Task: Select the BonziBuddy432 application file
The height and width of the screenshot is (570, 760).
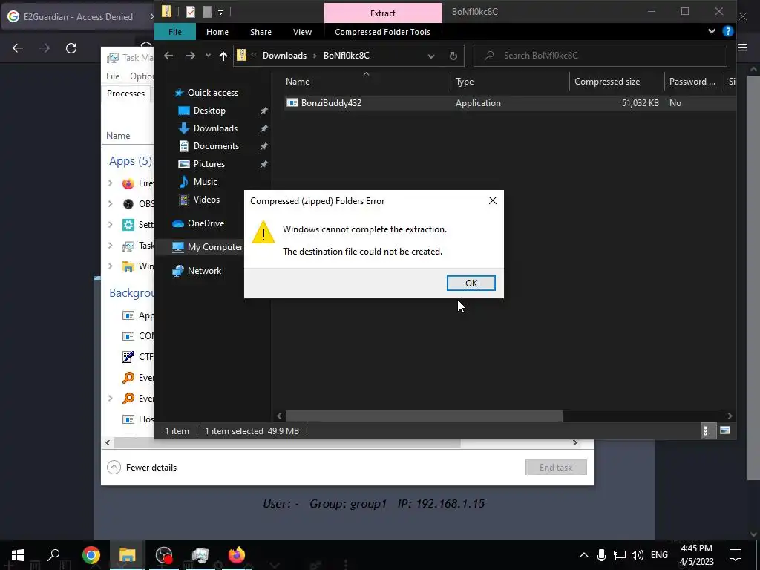Action: [x=331, y=102]
